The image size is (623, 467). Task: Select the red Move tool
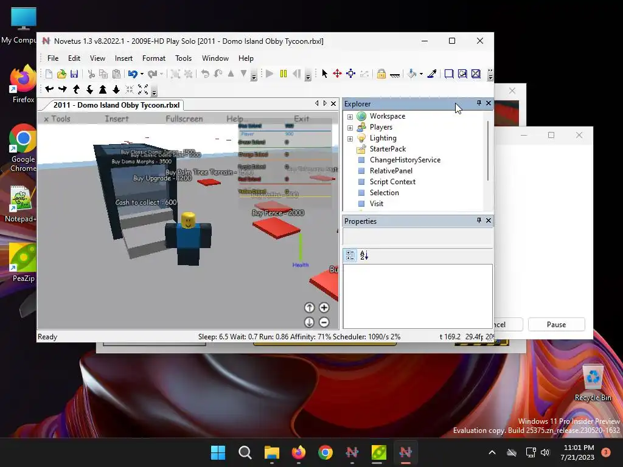pos(337,74)
